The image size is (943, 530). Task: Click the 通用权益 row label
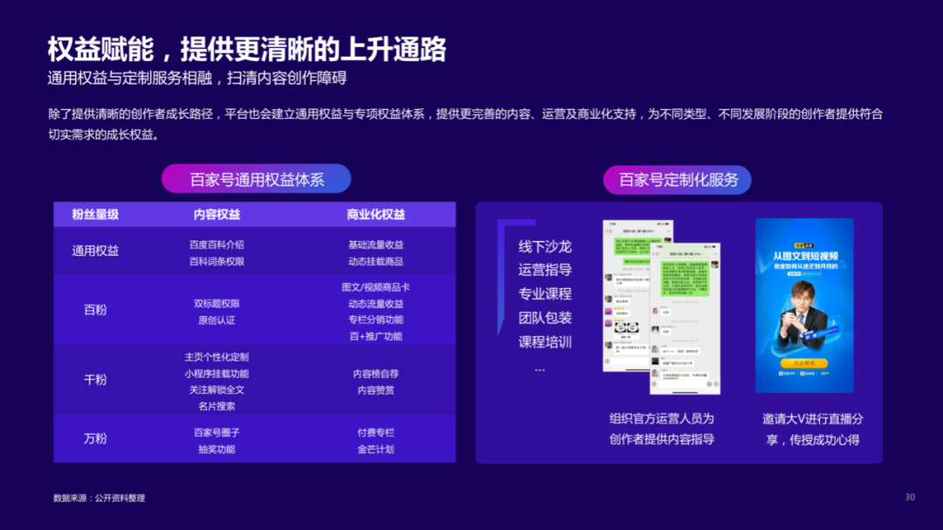95,251
